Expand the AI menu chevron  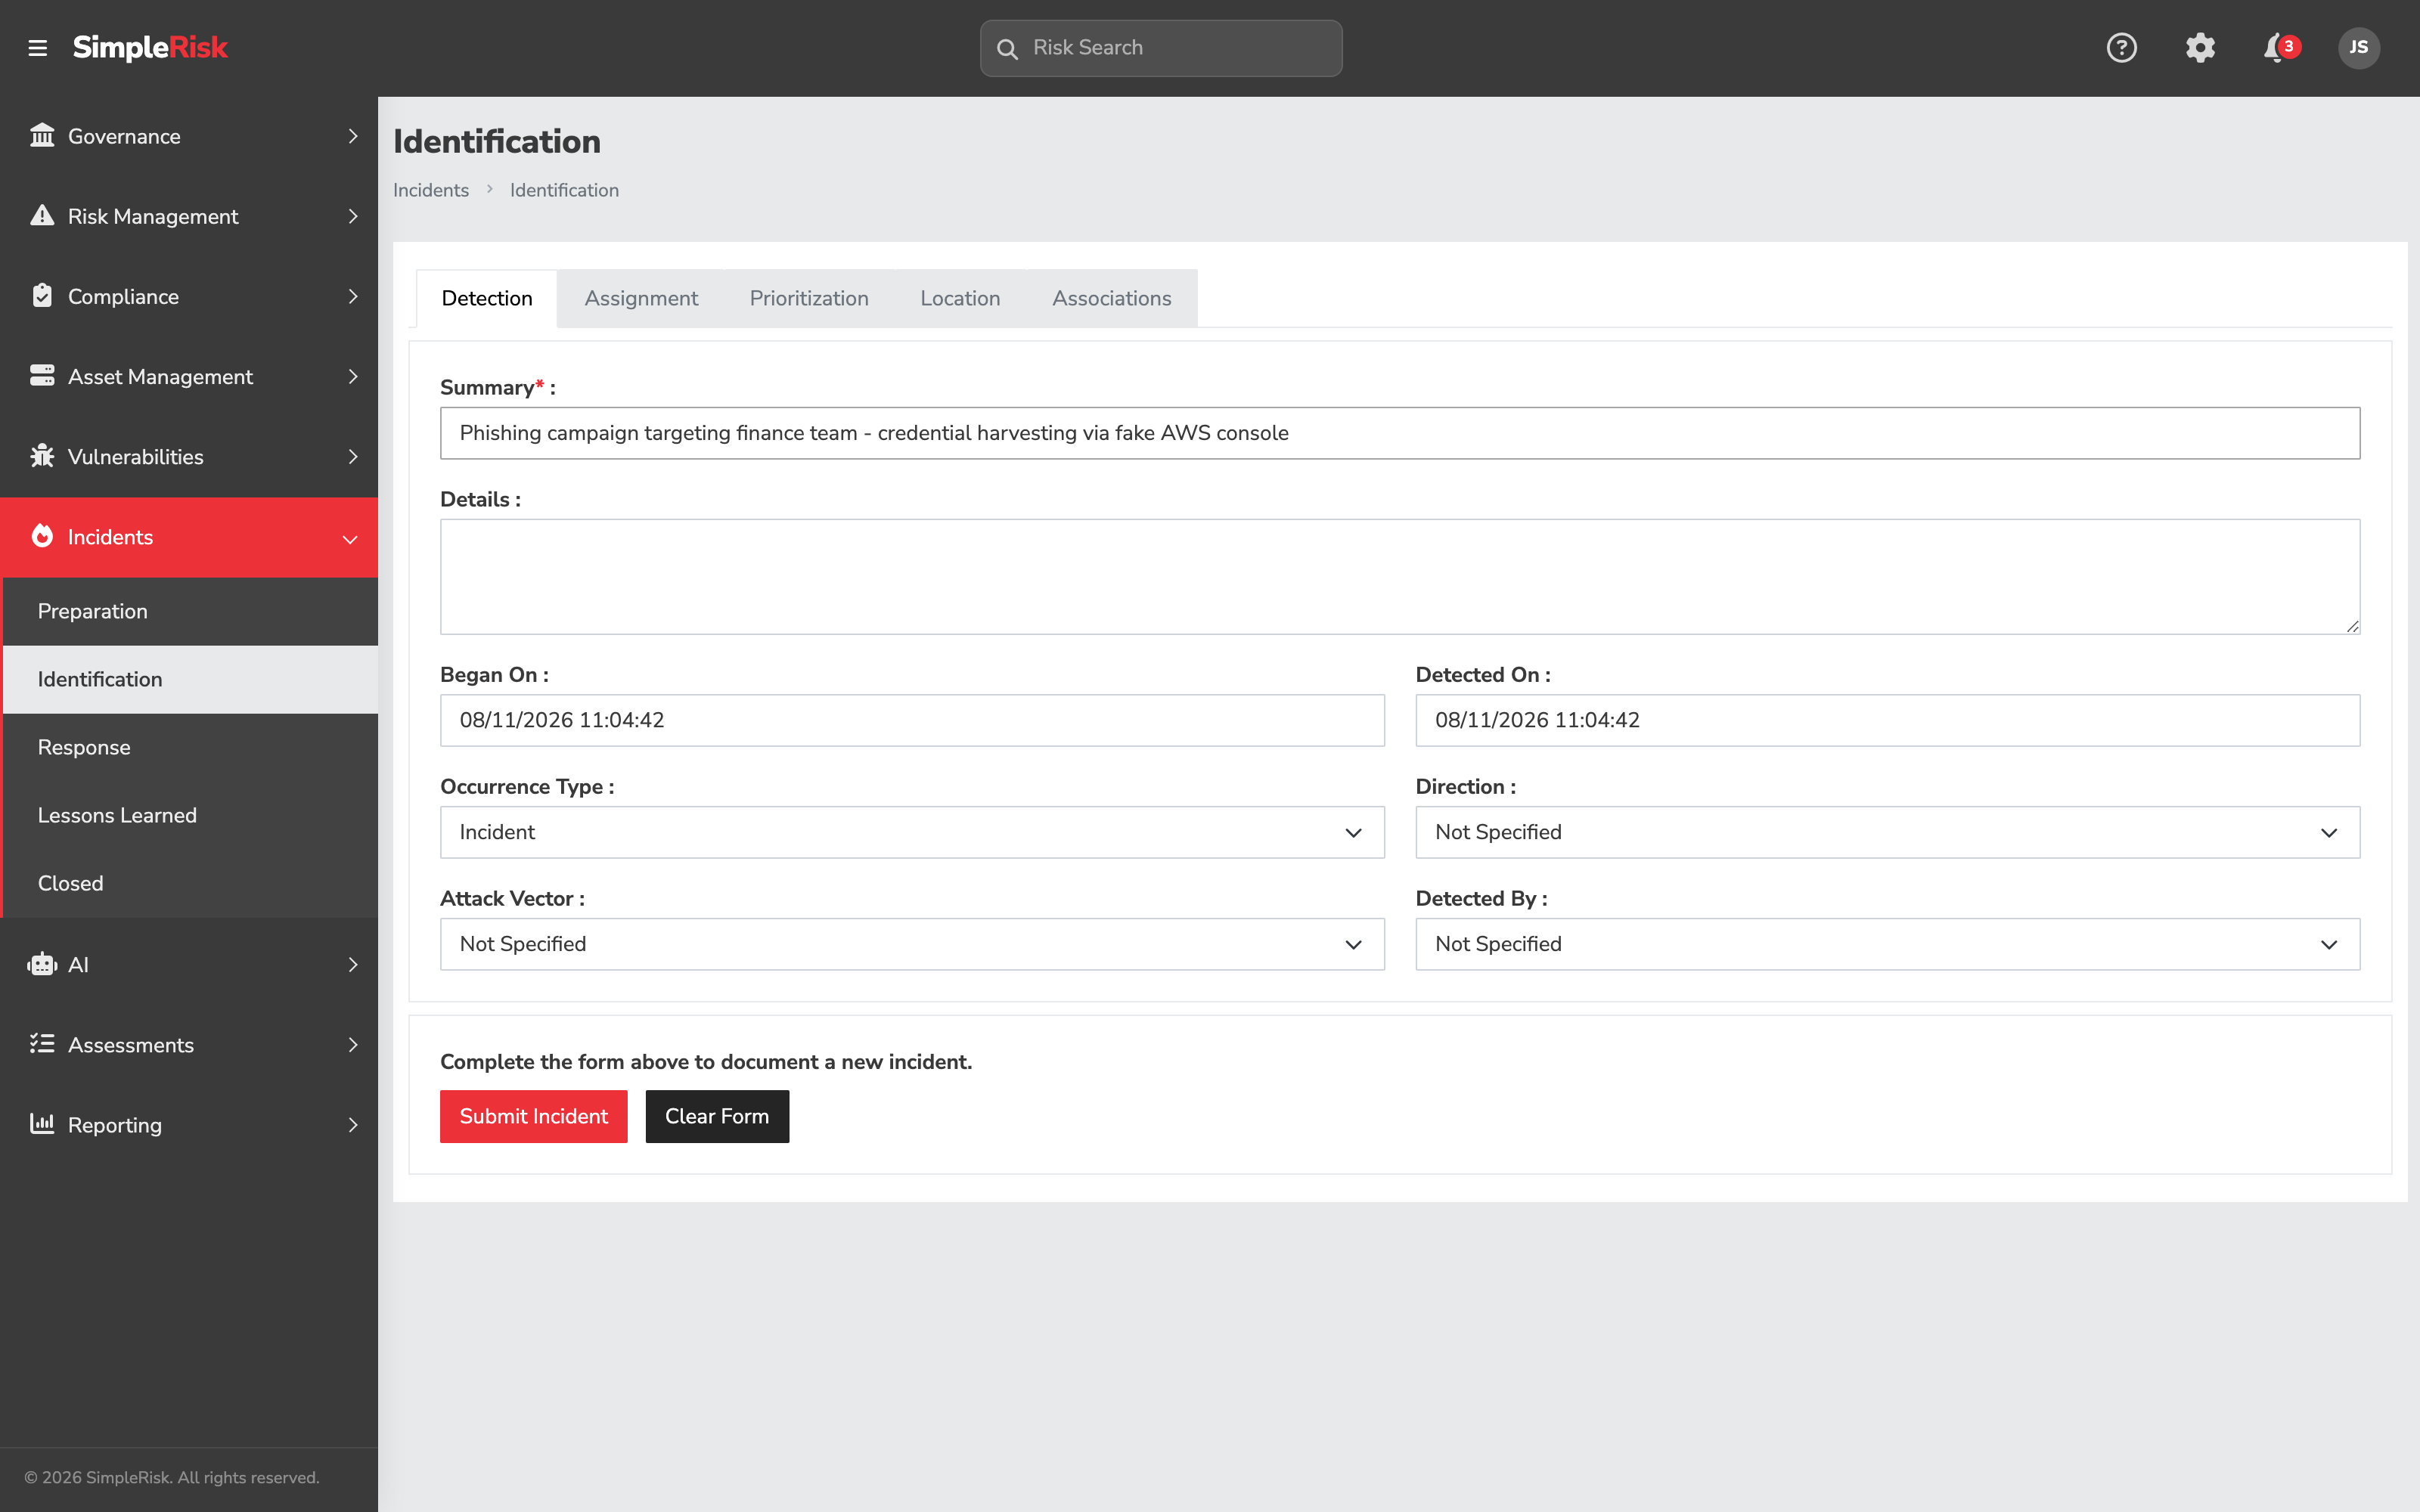click(x=352, y=964)
